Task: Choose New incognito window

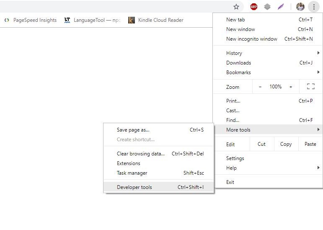Action: point(252,39)
